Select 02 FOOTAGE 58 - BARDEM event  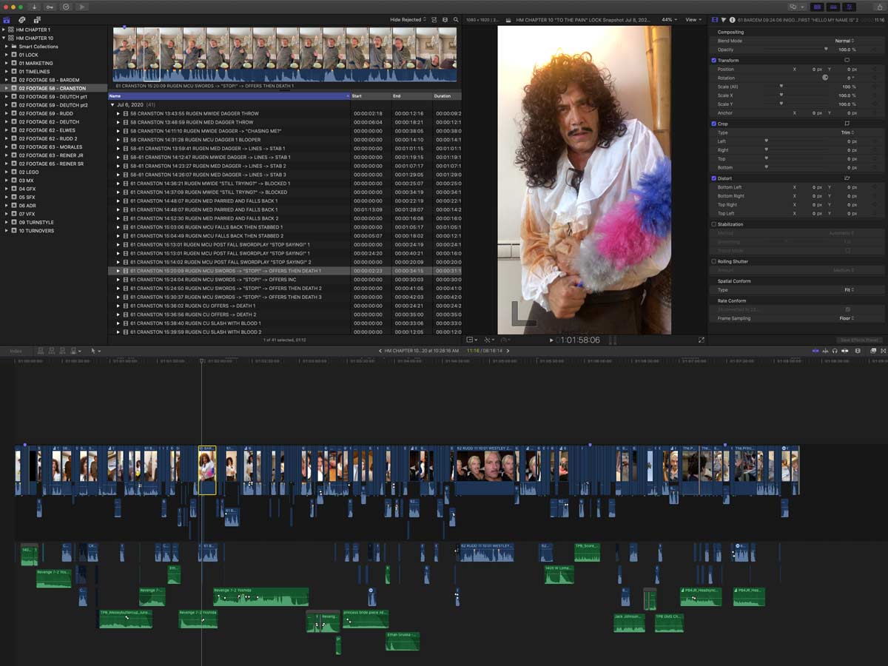(49, 80)
